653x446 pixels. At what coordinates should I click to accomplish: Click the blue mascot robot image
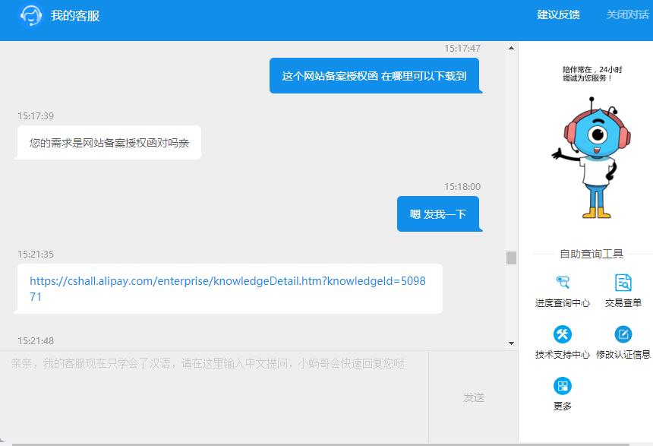coord(591,157)
